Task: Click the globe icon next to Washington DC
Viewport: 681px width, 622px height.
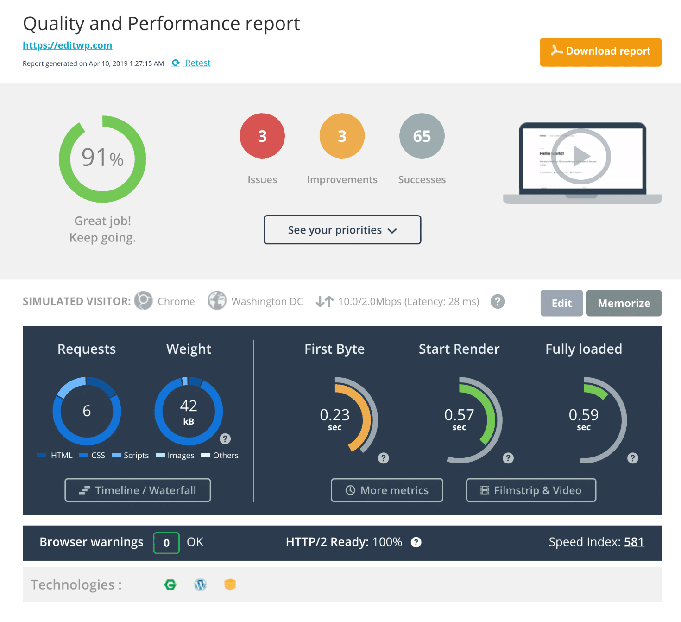Action: (x=217, y=301)
